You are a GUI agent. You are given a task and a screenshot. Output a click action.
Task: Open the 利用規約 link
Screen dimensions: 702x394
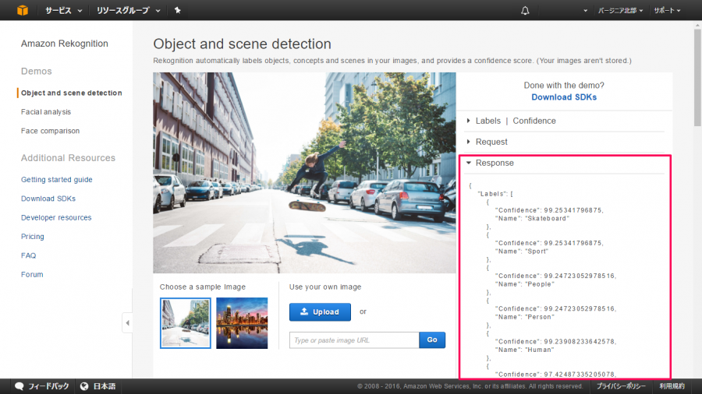click(x=672, y=386)
